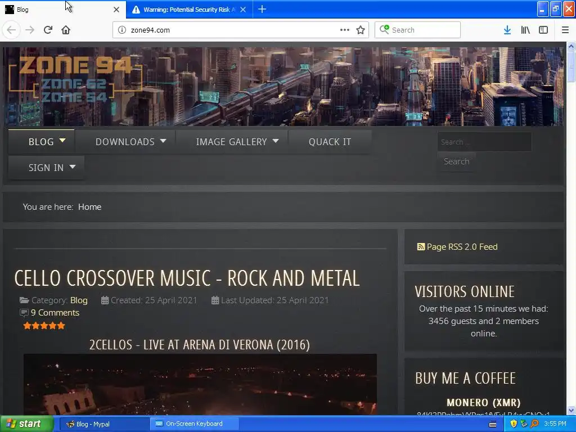The height and width of the screenshot is (432, 576).
Task: Reload the zone94.com page
Action: [x=48, y=30]
